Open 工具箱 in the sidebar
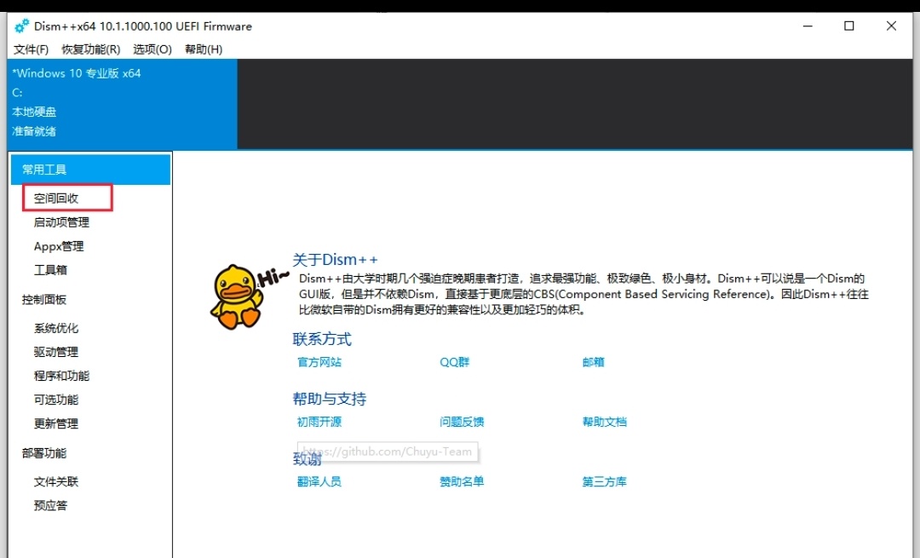This screenshot has width=920, height=558. click(x=50, y=270)
